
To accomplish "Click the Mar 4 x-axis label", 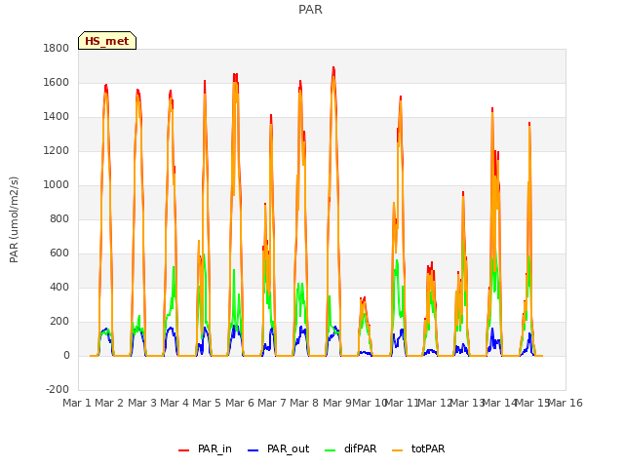I will (175, 403).
